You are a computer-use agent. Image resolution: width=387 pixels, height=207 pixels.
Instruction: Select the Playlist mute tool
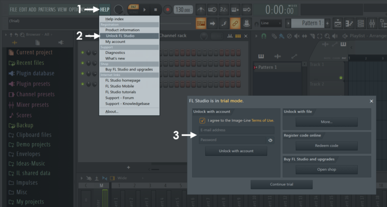[x=297, y=36]
